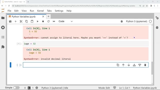This screenshot has width=160, height=90.
Task: Bookmark this page with the star icon
Action: pos(147,6)
